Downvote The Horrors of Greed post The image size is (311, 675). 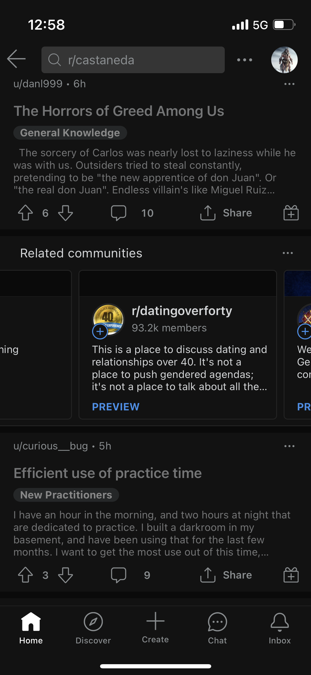(66, 213)
